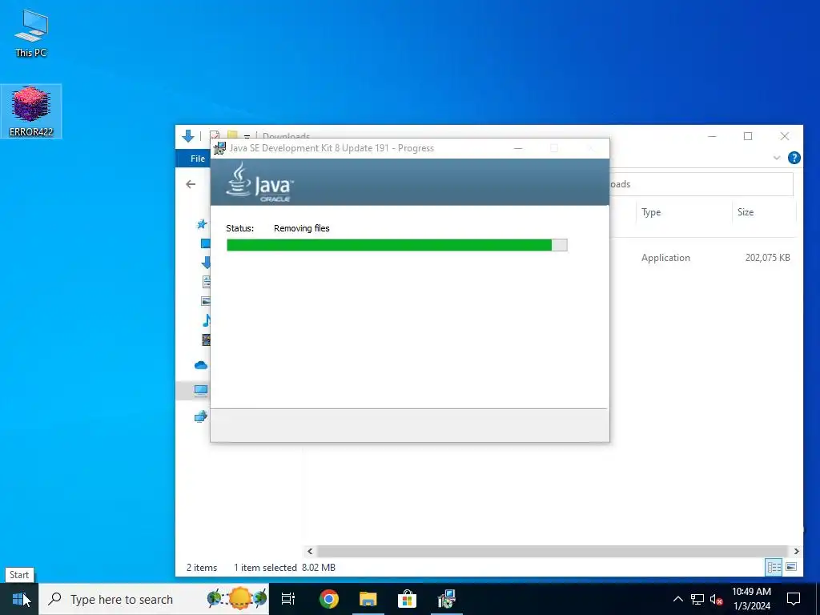The width and height of the screenshot is (820, 615).
Task: Select Downloads arrow icon in Explorer sidebar
Action: (x=206, y=263)
